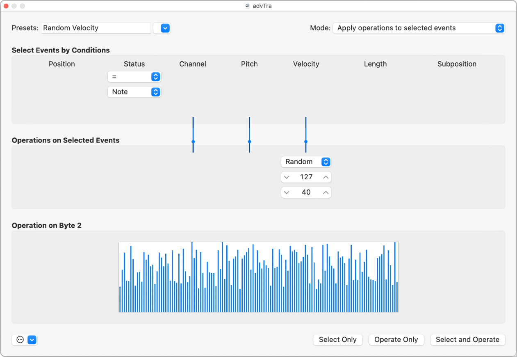Viewport: 517px width, 357px height.
Task: Click the Random Velocity preset name field
Action: pos(96,28)
